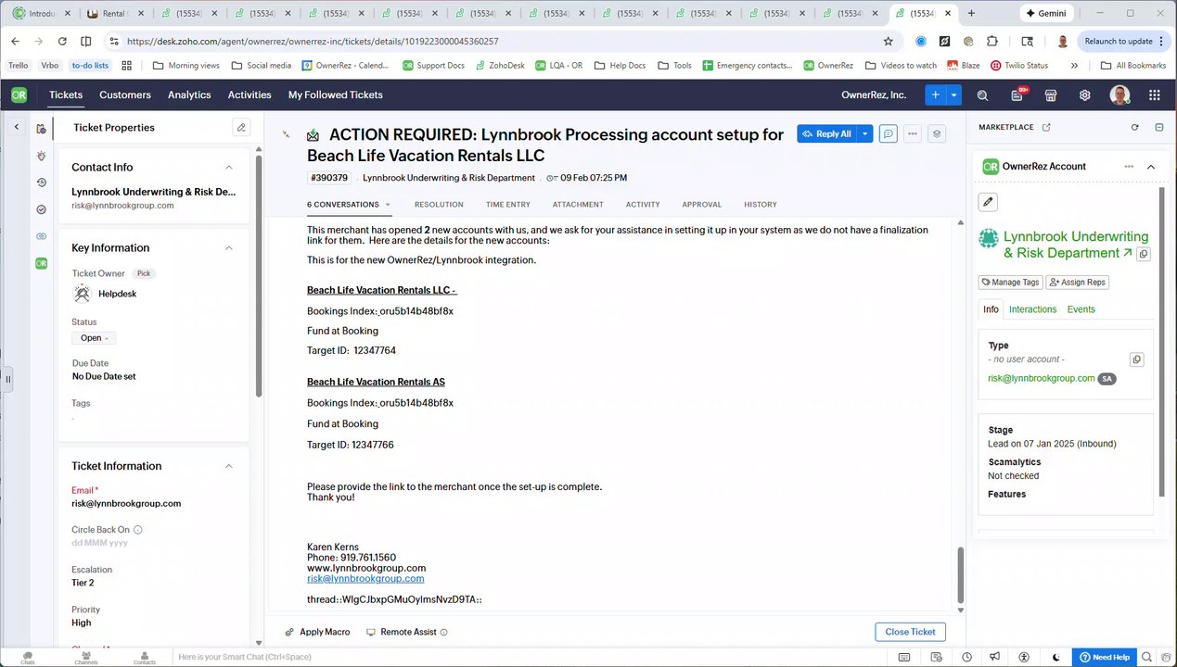Collapse the left panel with back chevron

pyautogui.click(x=16, y=127)
